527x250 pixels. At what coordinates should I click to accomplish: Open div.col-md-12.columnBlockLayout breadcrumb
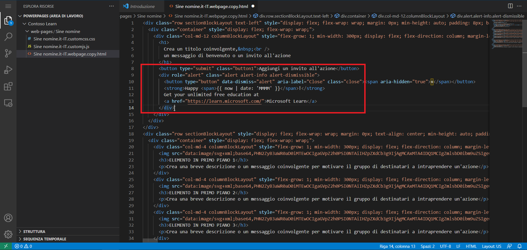pyautogui.click(x=411, y=16)
